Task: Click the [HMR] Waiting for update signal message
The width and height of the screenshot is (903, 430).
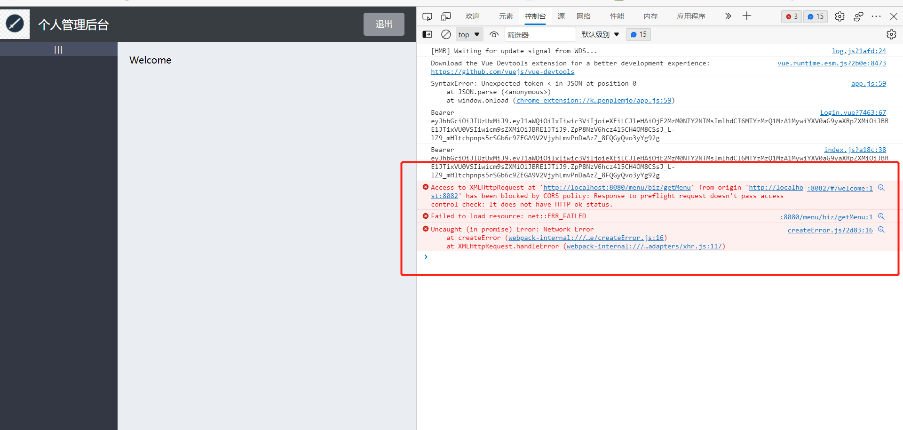Action: [514, 51]
